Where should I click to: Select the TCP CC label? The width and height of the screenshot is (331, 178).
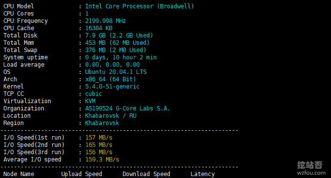point(14,94)
